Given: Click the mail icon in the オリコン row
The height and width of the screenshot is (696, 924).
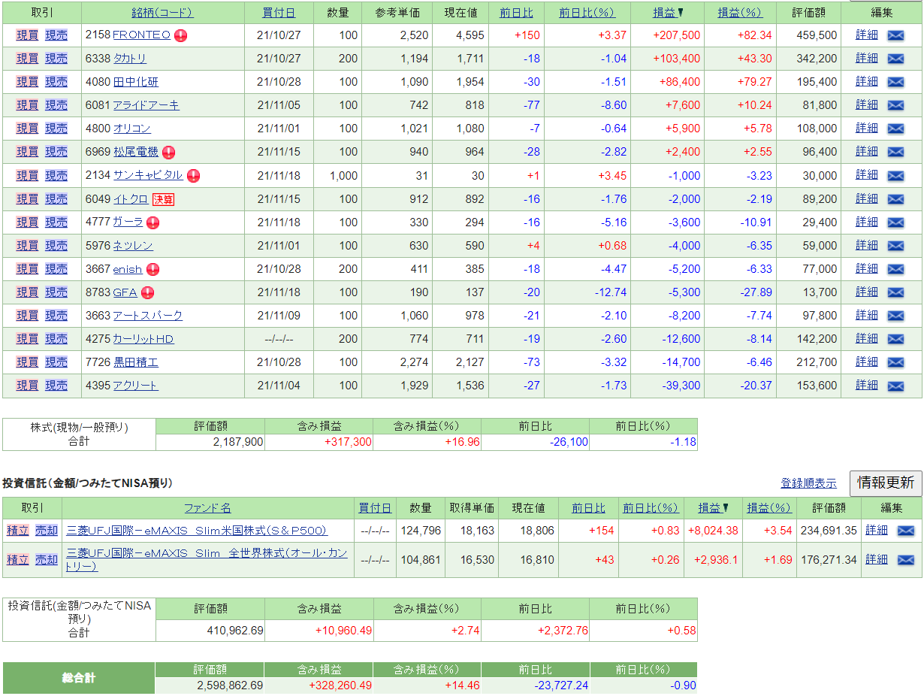Looking at the screenshot, I should click(x=895, y=129).
